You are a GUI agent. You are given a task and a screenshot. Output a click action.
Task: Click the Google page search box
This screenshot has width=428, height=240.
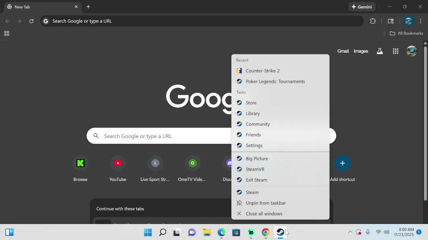click(211, 136)
